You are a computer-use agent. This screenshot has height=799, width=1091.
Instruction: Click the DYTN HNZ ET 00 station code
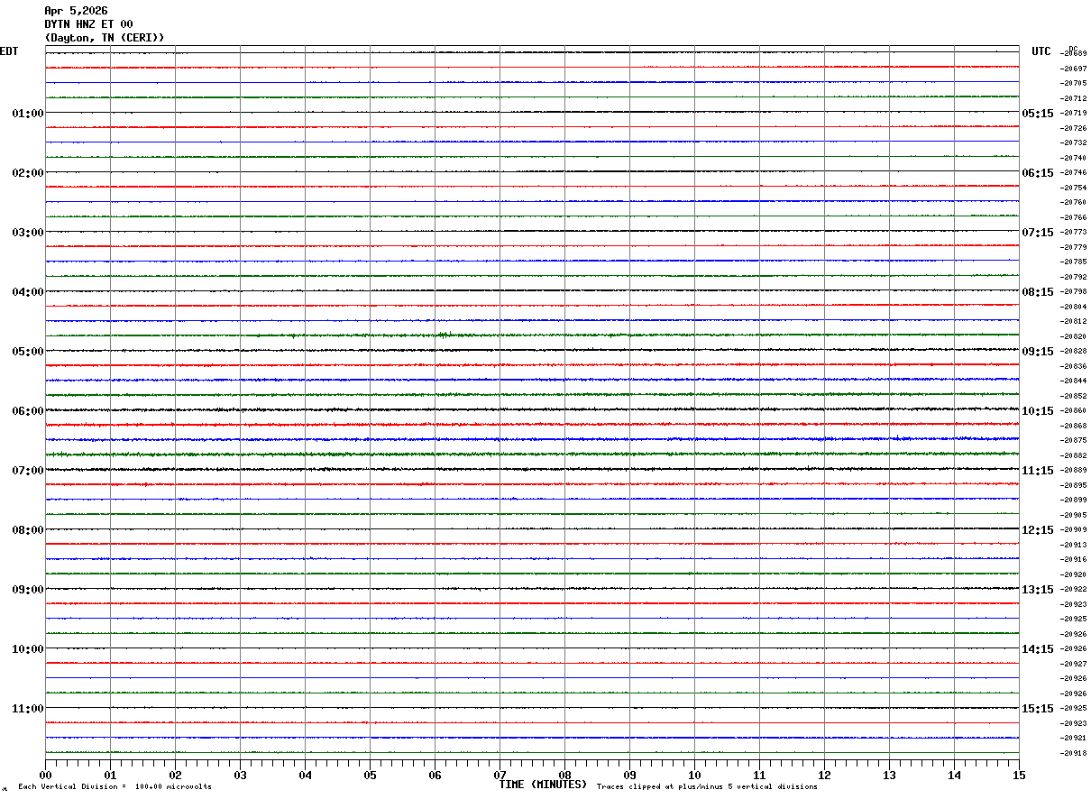click(x=88, y=24)
